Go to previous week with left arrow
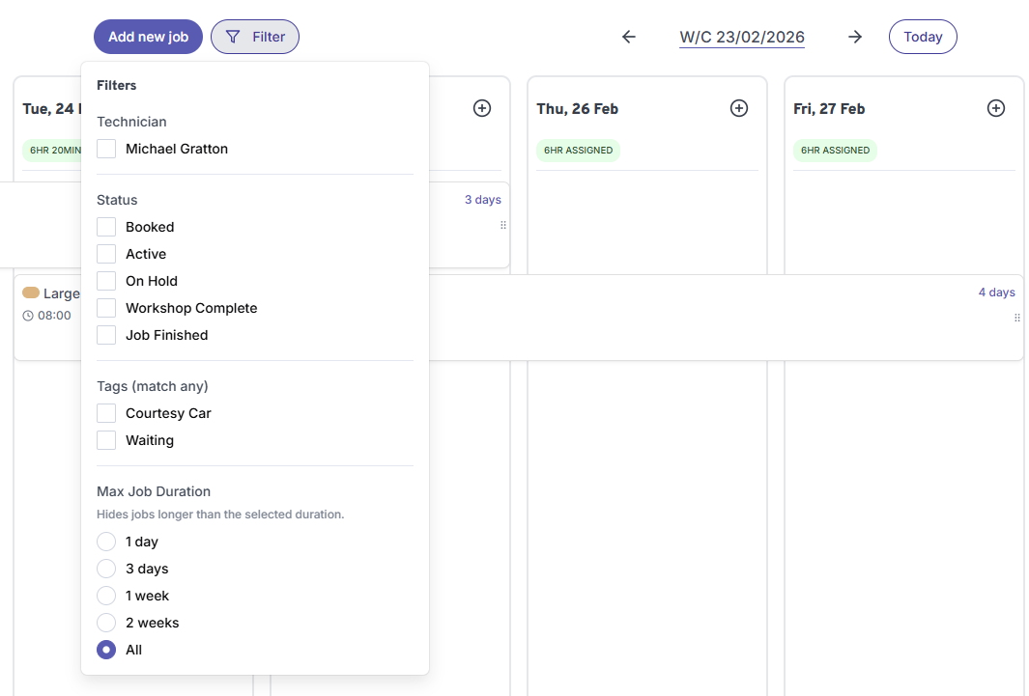This screenshot has width=1029, height=696. (629, 37)
